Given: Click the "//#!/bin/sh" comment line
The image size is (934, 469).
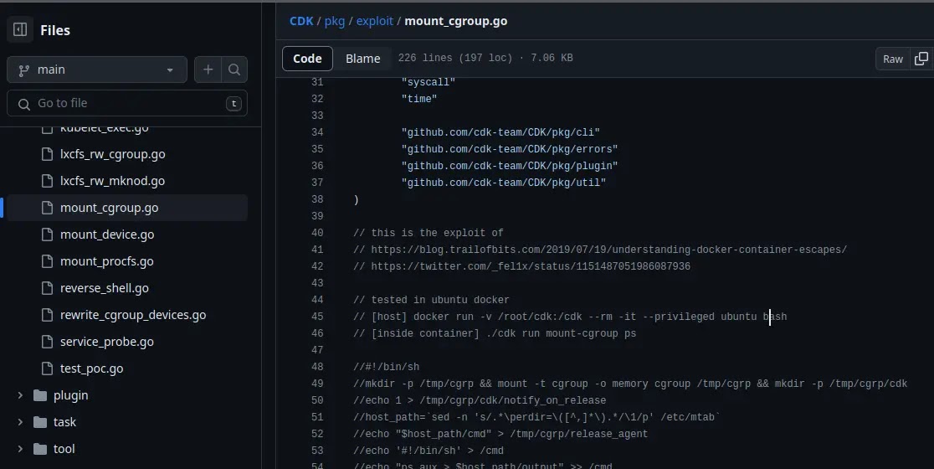Looking at the screenshot, I should point(386,367).
